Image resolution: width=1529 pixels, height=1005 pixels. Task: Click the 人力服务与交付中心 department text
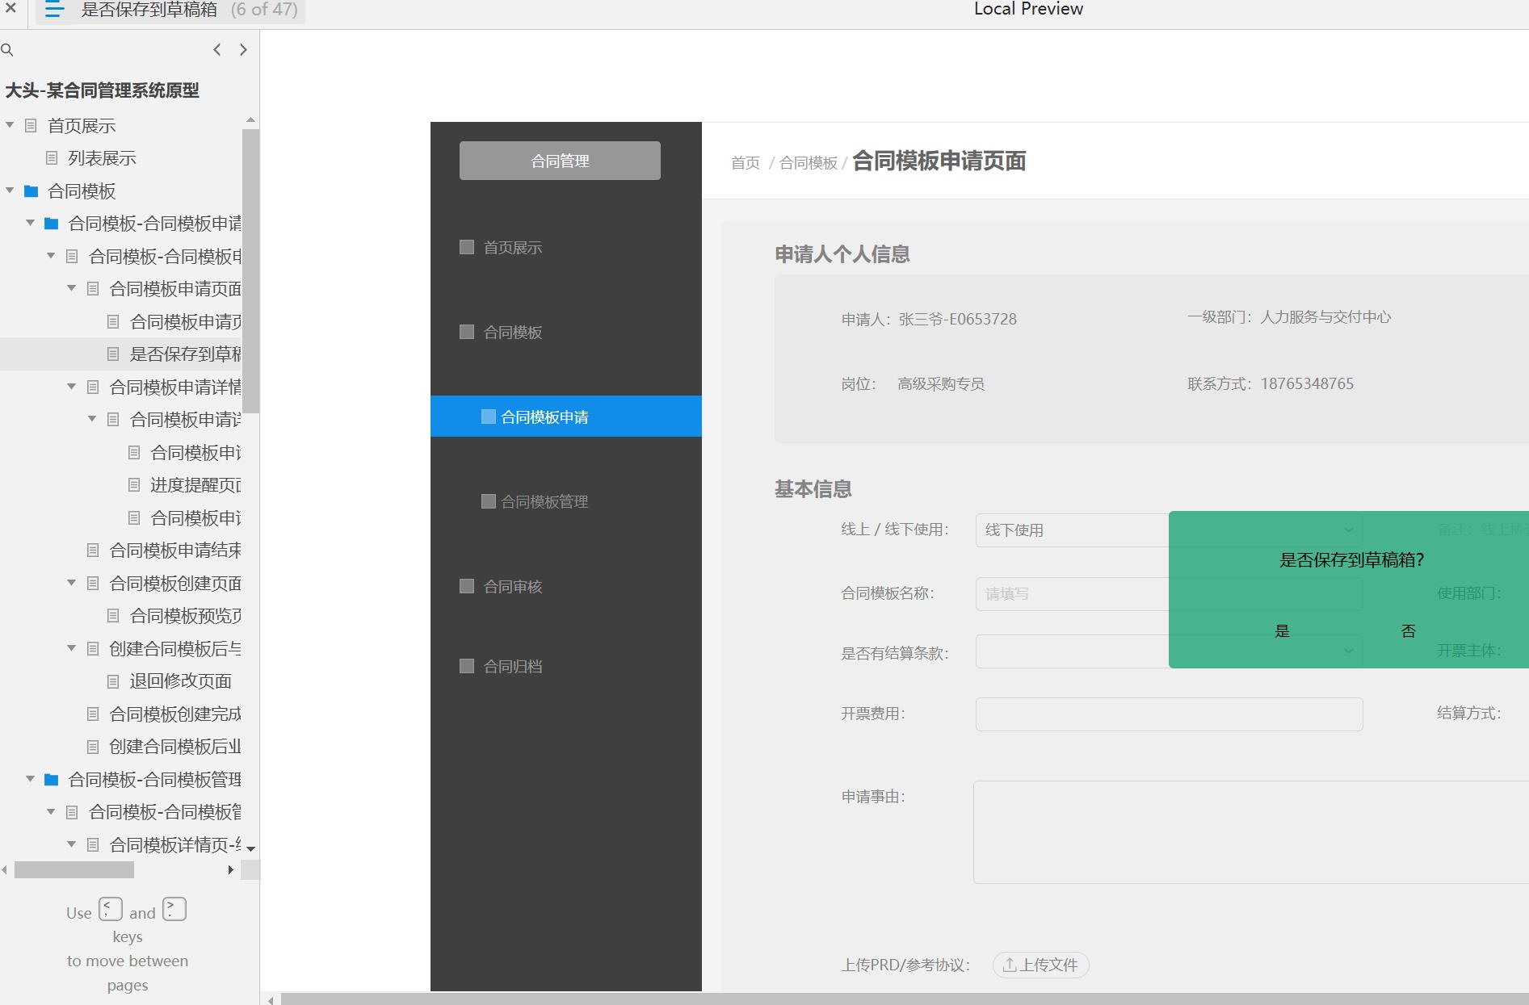[1325, 317]
